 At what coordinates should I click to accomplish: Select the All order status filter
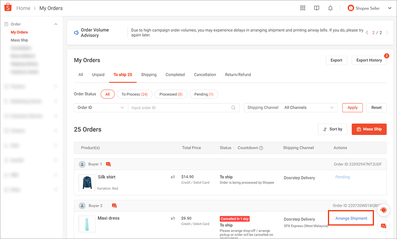click(x=107, y=94)
